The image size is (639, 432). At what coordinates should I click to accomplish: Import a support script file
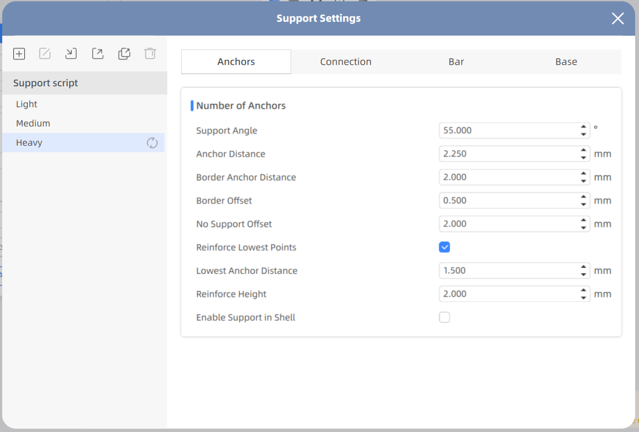[71, 53]
